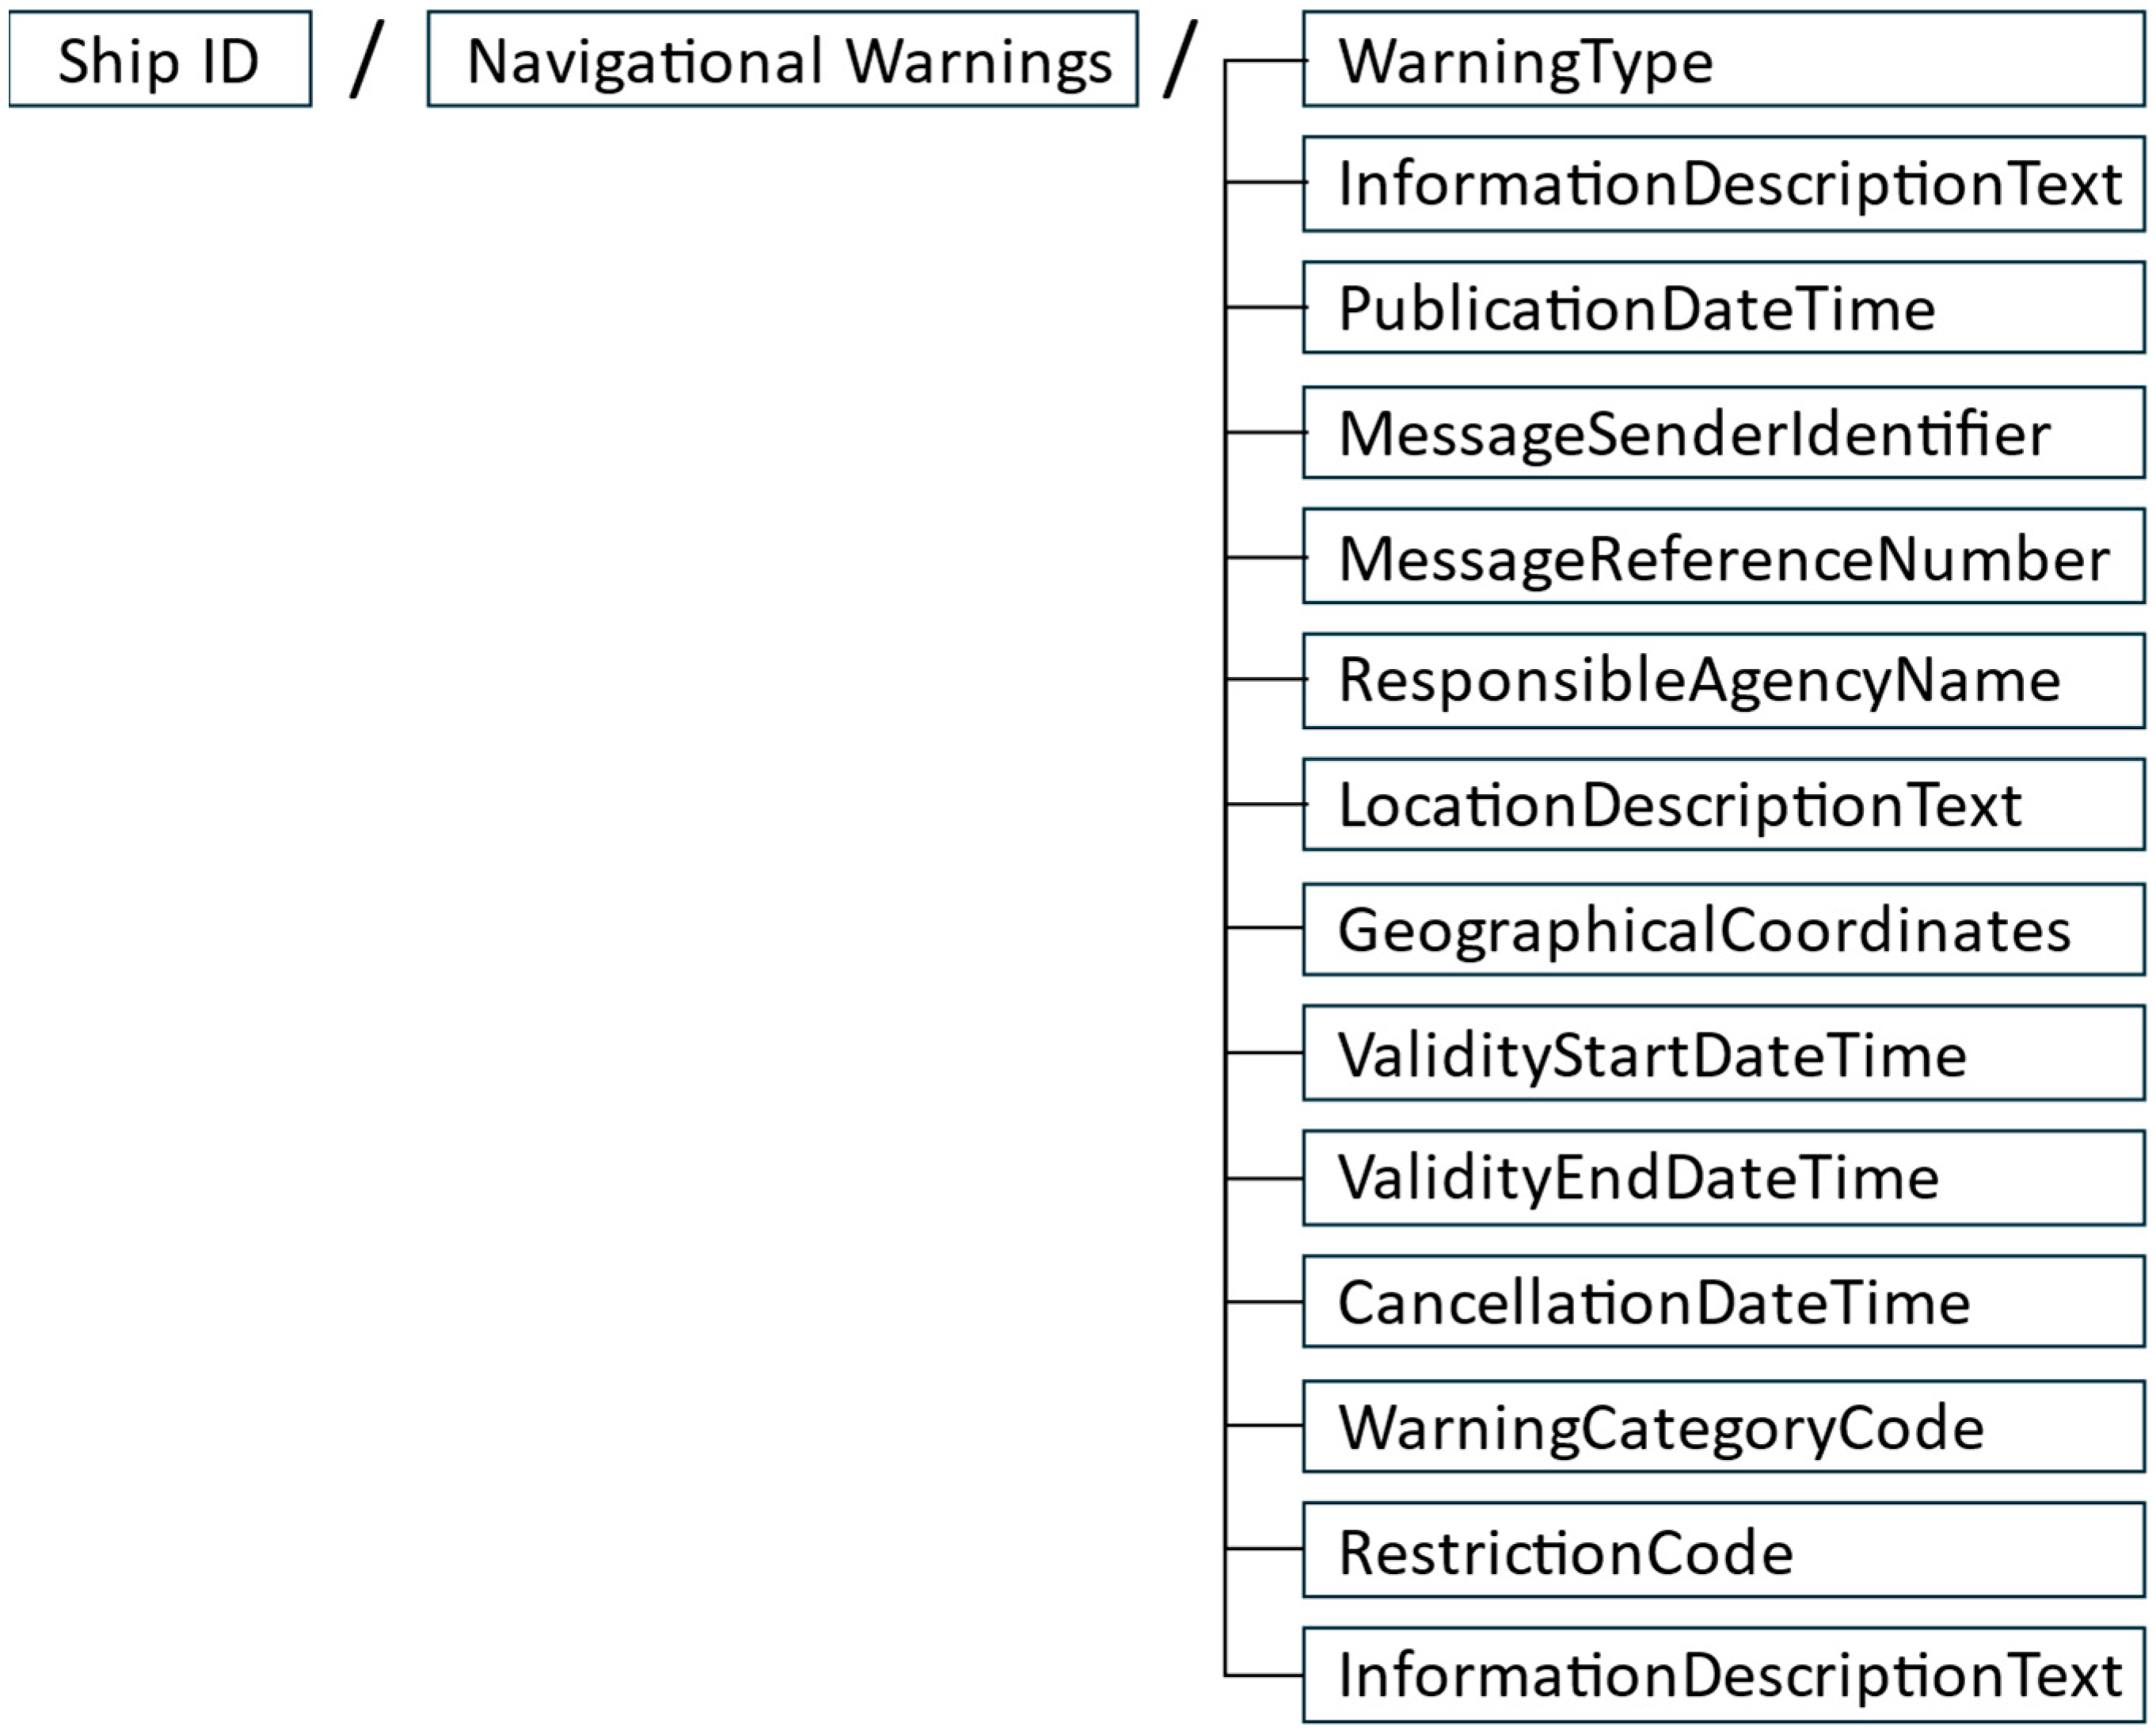This screenshot has height=1734, width=2156.
Task: Click the GeographicalCoordinates box
Action: click(1724, 929)
